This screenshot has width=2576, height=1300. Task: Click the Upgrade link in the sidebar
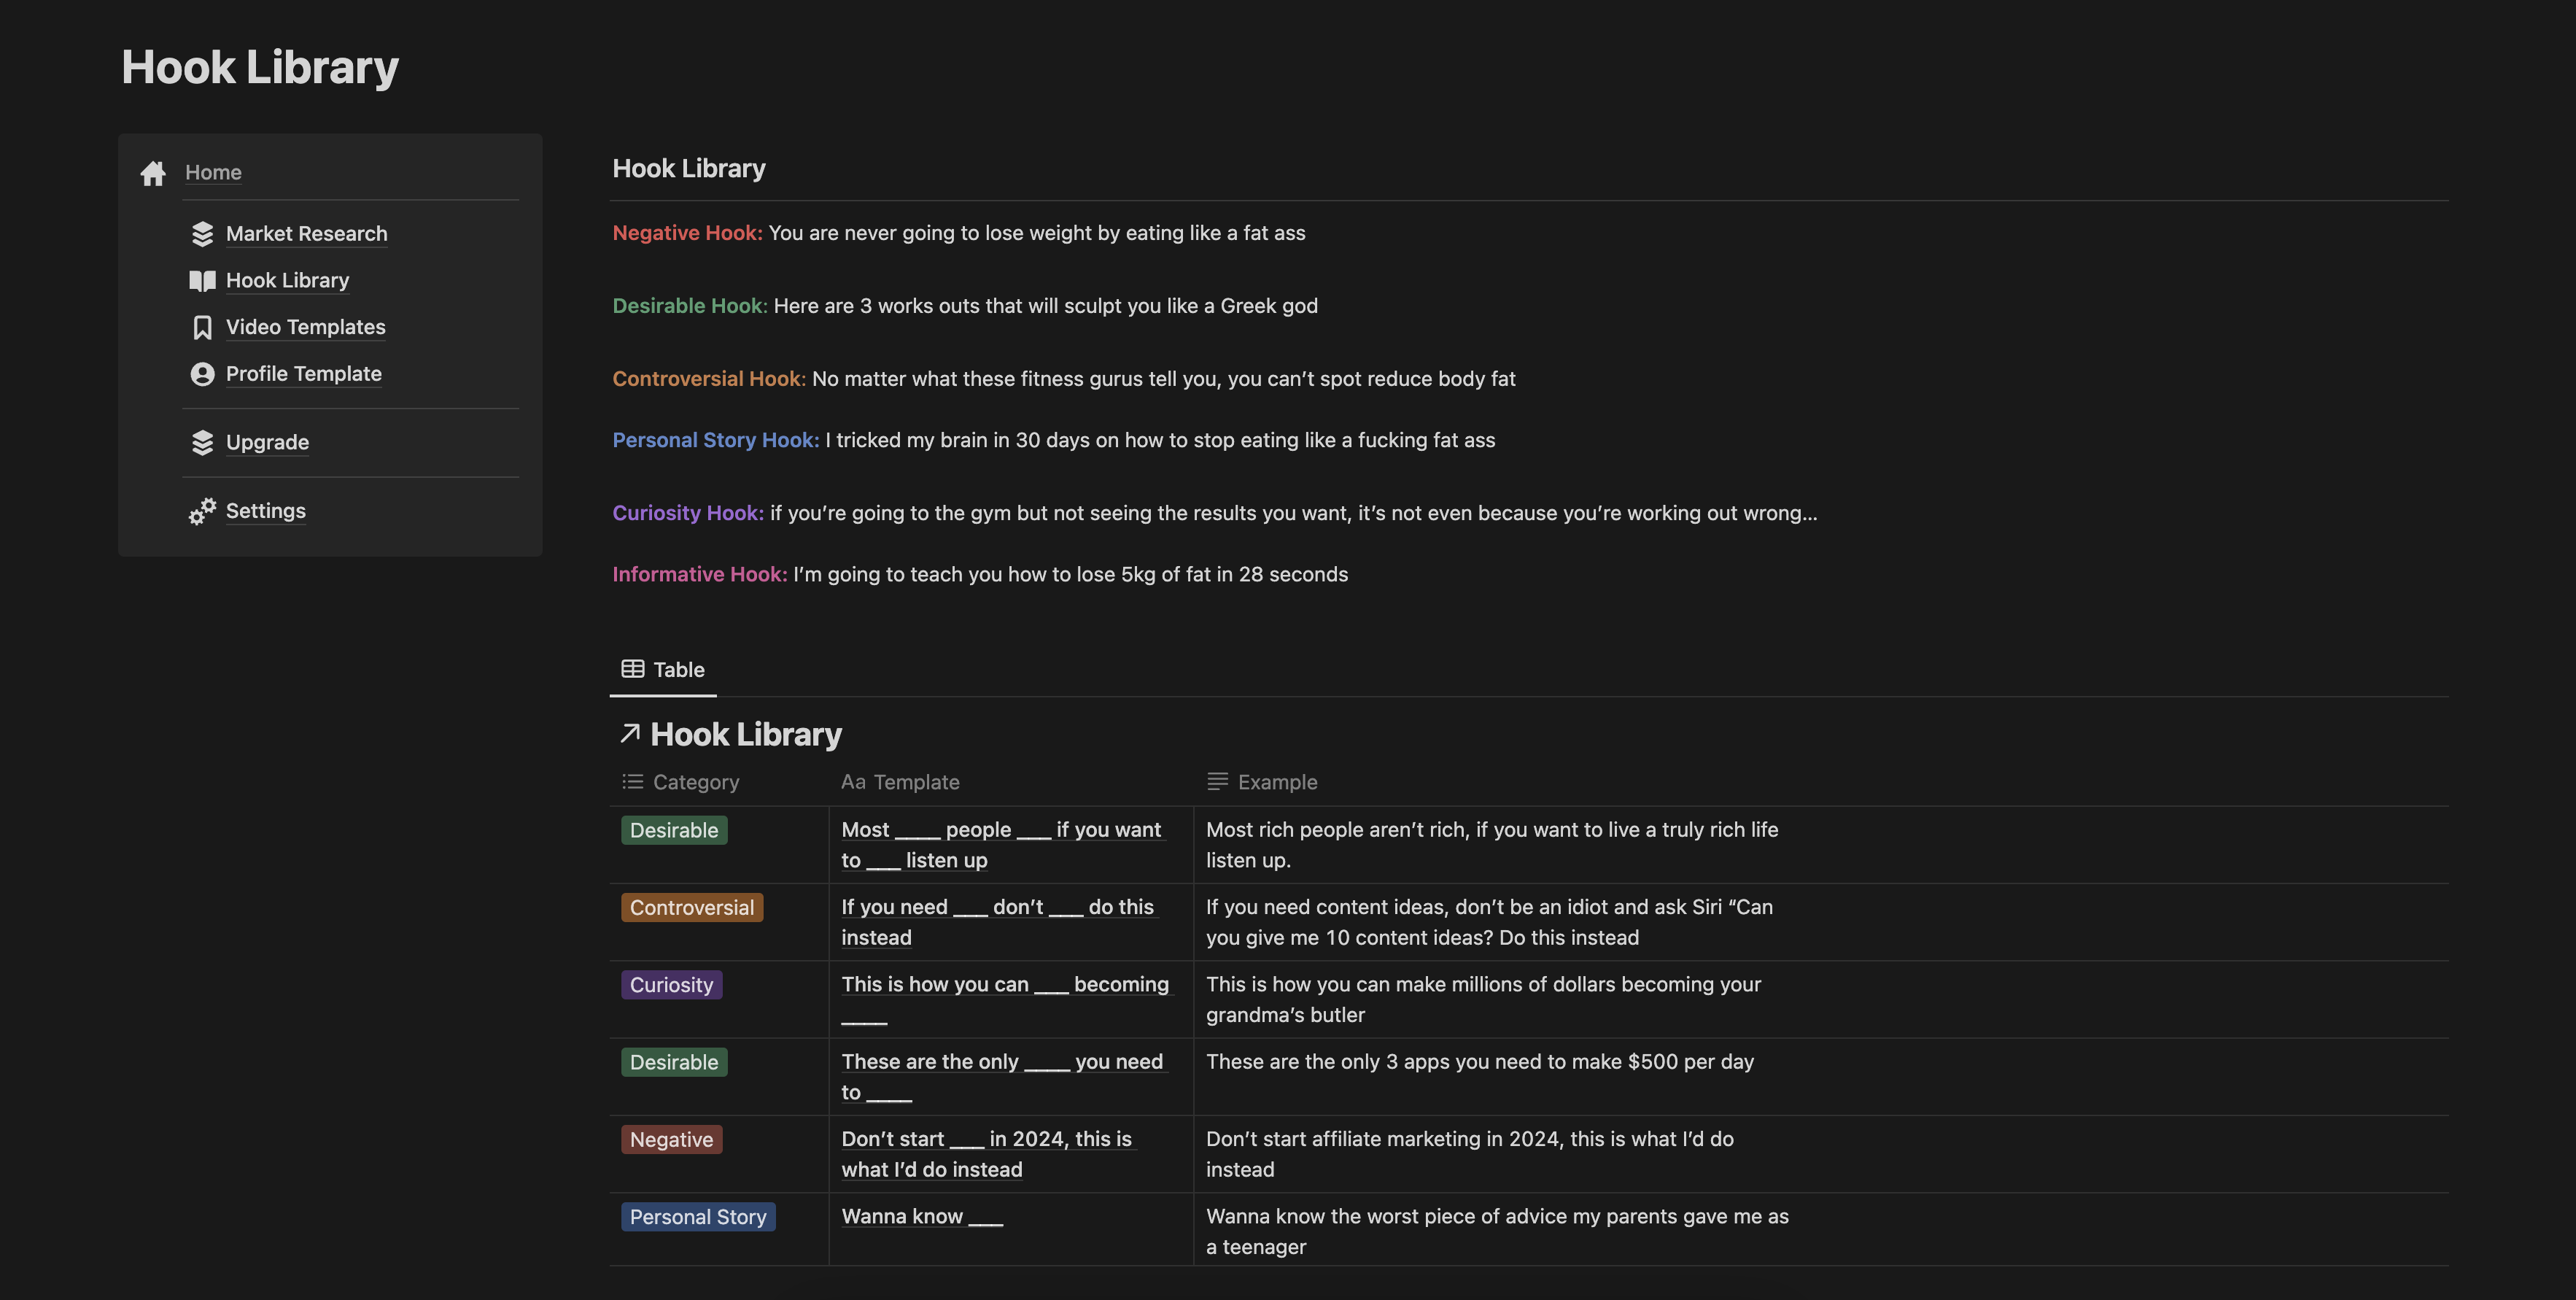click(x=267, y=442)
